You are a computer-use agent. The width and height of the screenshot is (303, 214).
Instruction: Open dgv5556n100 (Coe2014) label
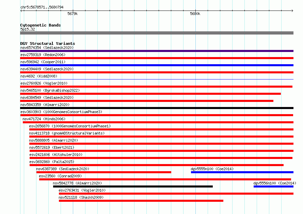point(275,183)
